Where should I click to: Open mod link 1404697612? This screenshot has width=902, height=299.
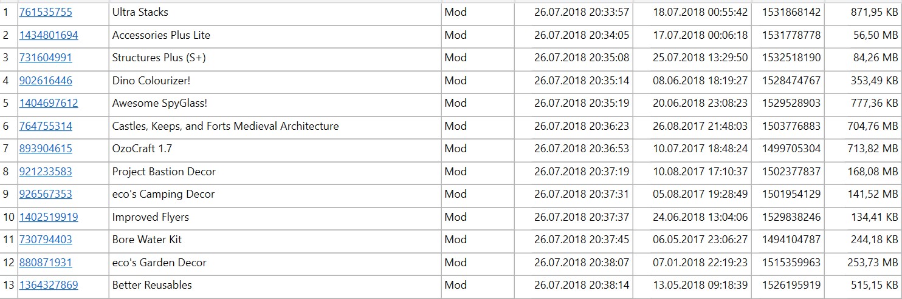tap(49, 103)
